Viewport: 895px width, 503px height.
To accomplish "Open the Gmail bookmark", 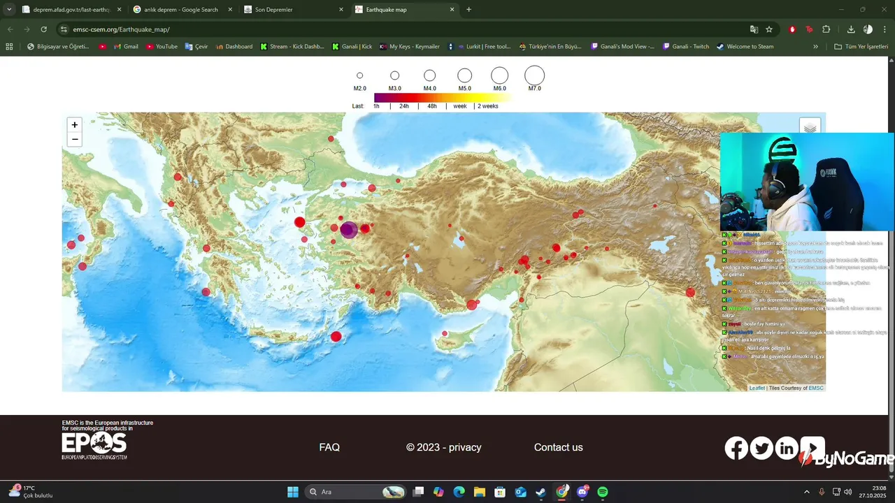I will point(125,47).
